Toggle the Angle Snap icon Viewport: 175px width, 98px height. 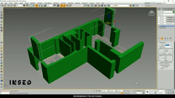coord(65,5)
